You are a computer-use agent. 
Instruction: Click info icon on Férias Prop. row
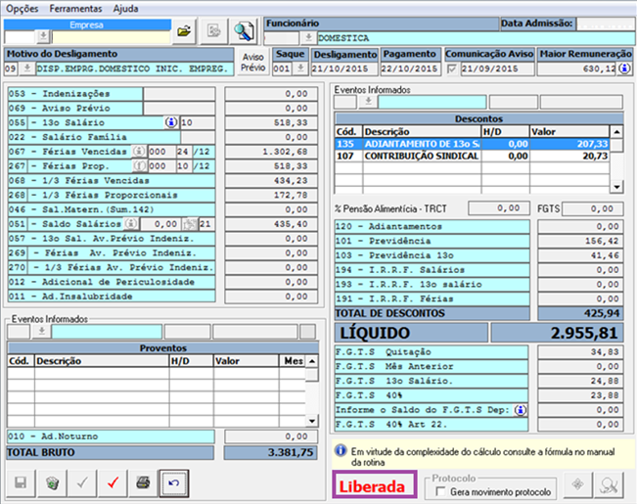click(139, 165)
